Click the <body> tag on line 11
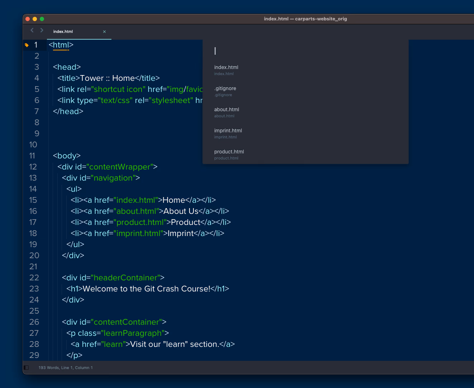The height and width of the screenshot is (388, 474). [x=67, y=156]
